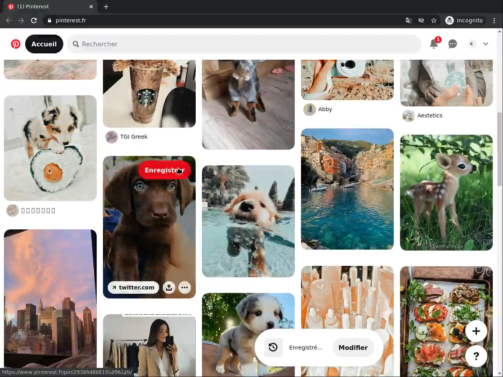Click Abby's avatar picture
Image resolution: width=503 pixels, height=377 pixels.
coord(310,109)
